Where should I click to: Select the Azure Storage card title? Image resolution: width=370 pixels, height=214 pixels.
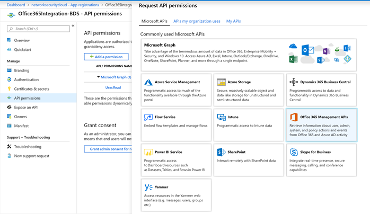coord(239,82)
